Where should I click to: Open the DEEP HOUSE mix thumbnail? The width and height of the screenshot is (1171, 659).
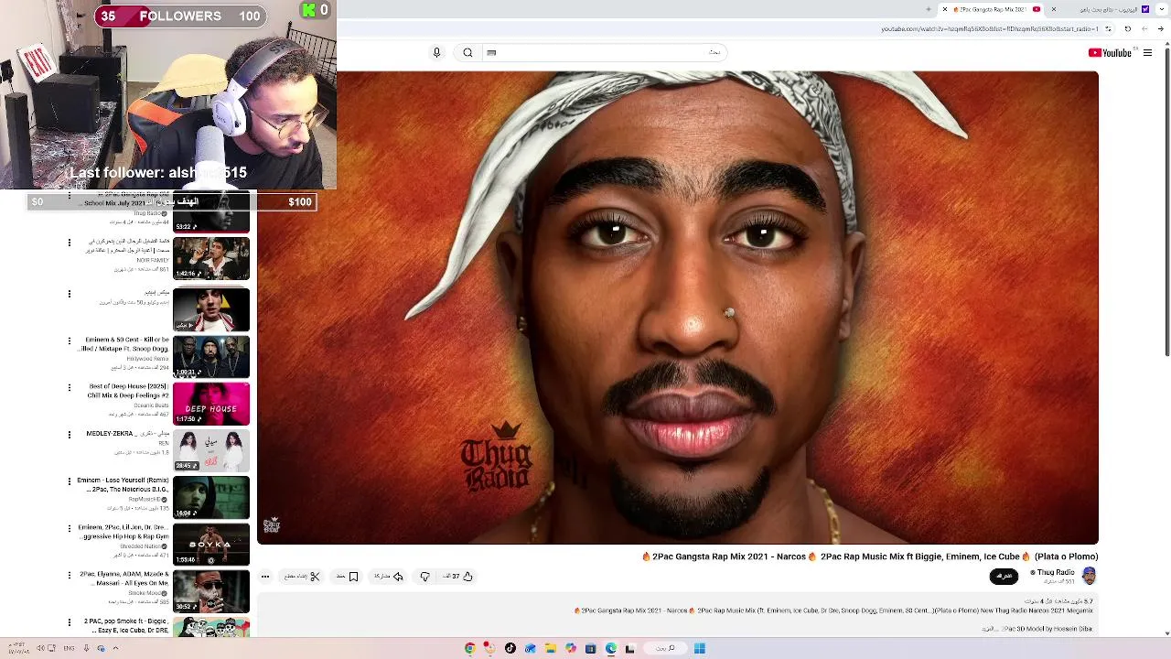(211, 405)
